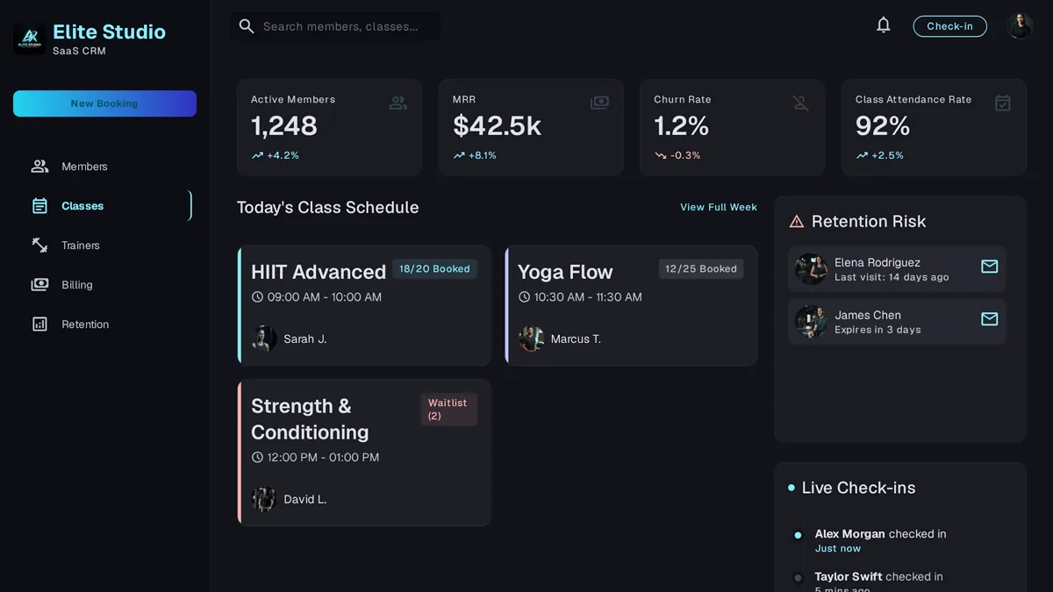Click the Live Check-ins status dot
Screen dimensions: 1053x592
[792, 488]
